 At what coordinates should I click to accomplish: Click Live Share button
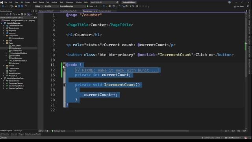(239, 6)
